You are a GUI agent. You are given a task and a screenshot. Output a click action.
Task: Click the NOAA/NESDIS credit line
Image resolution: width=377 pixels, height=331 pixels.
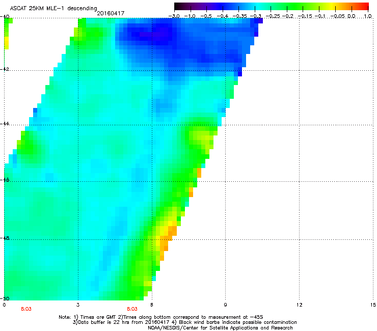pos(220,328)
